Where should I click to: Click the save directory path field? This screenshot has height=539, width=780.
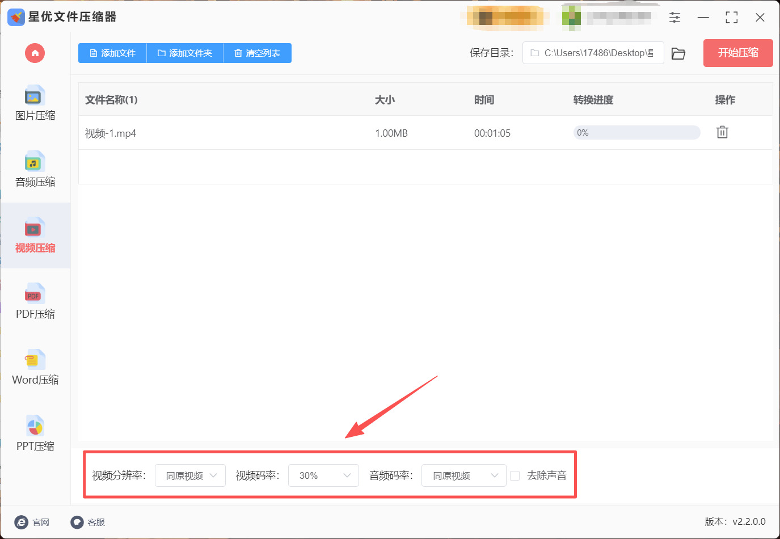tap(593, 53)
